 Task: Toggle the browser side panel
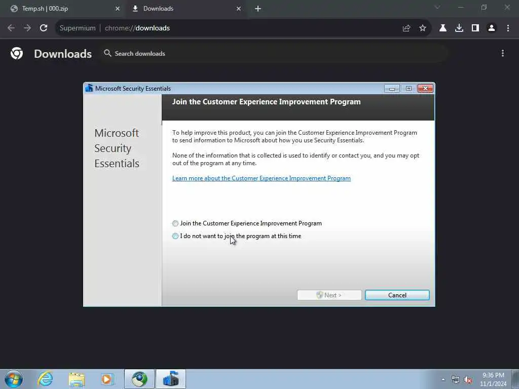(475, 28)
